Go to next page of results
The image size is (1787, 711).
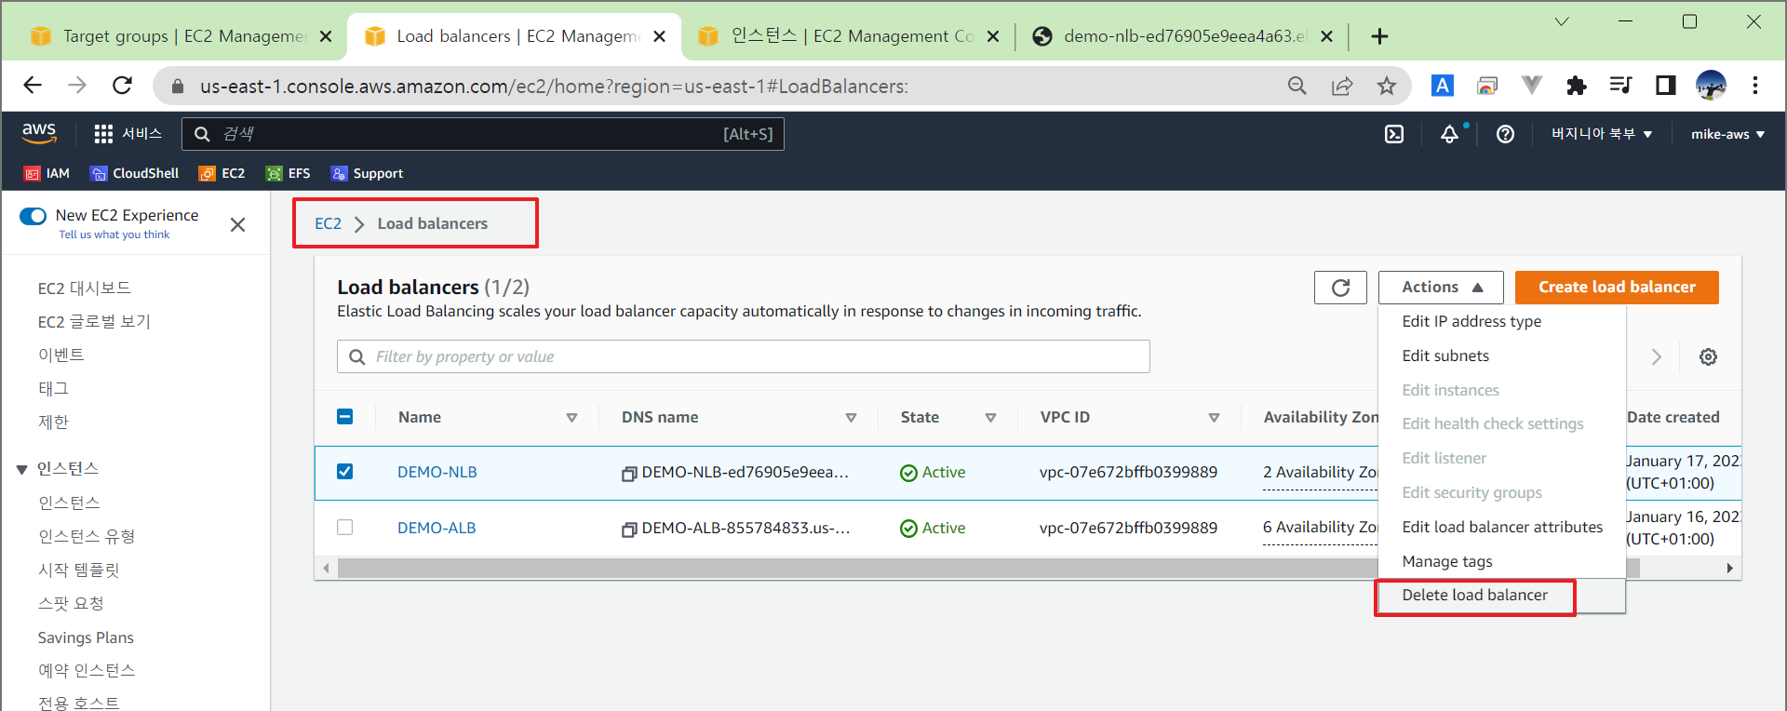pyautogui.click(x=1657, y=356)
